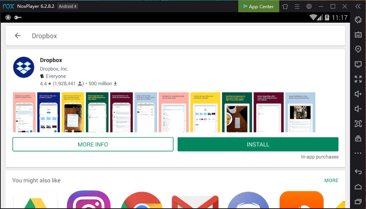Open the light blue tablet feedback screenshot

point(300,112)
